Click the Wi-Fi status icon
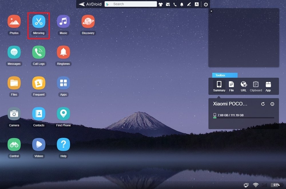The height and width of the screenshot is (189, 286). click(256, 185)
